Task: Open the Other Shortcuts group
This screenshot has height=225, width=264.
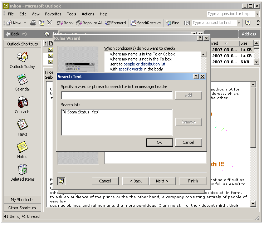Action: click(23, 208)
